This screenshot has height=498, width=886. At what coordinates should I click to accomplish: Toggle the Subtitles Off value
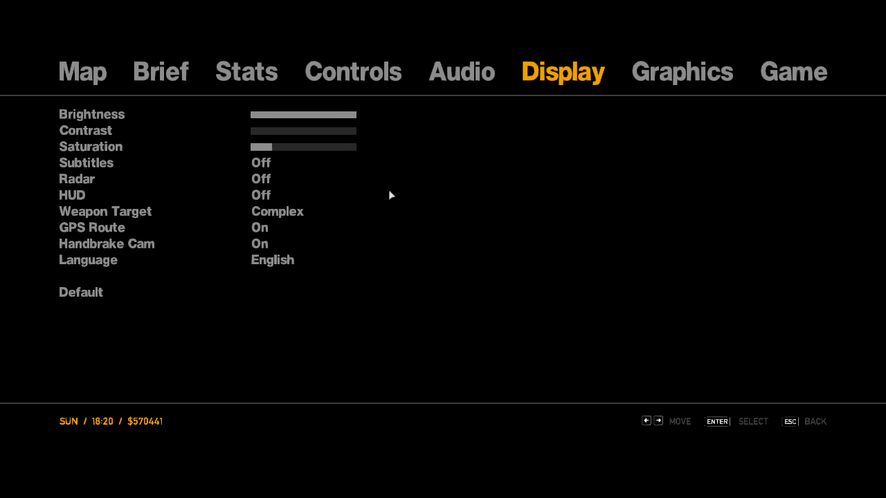click(261, 163)
